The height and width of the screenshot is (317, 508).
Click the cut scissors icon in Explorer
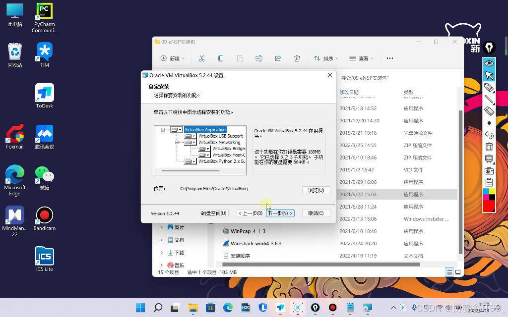pos(201,58)
